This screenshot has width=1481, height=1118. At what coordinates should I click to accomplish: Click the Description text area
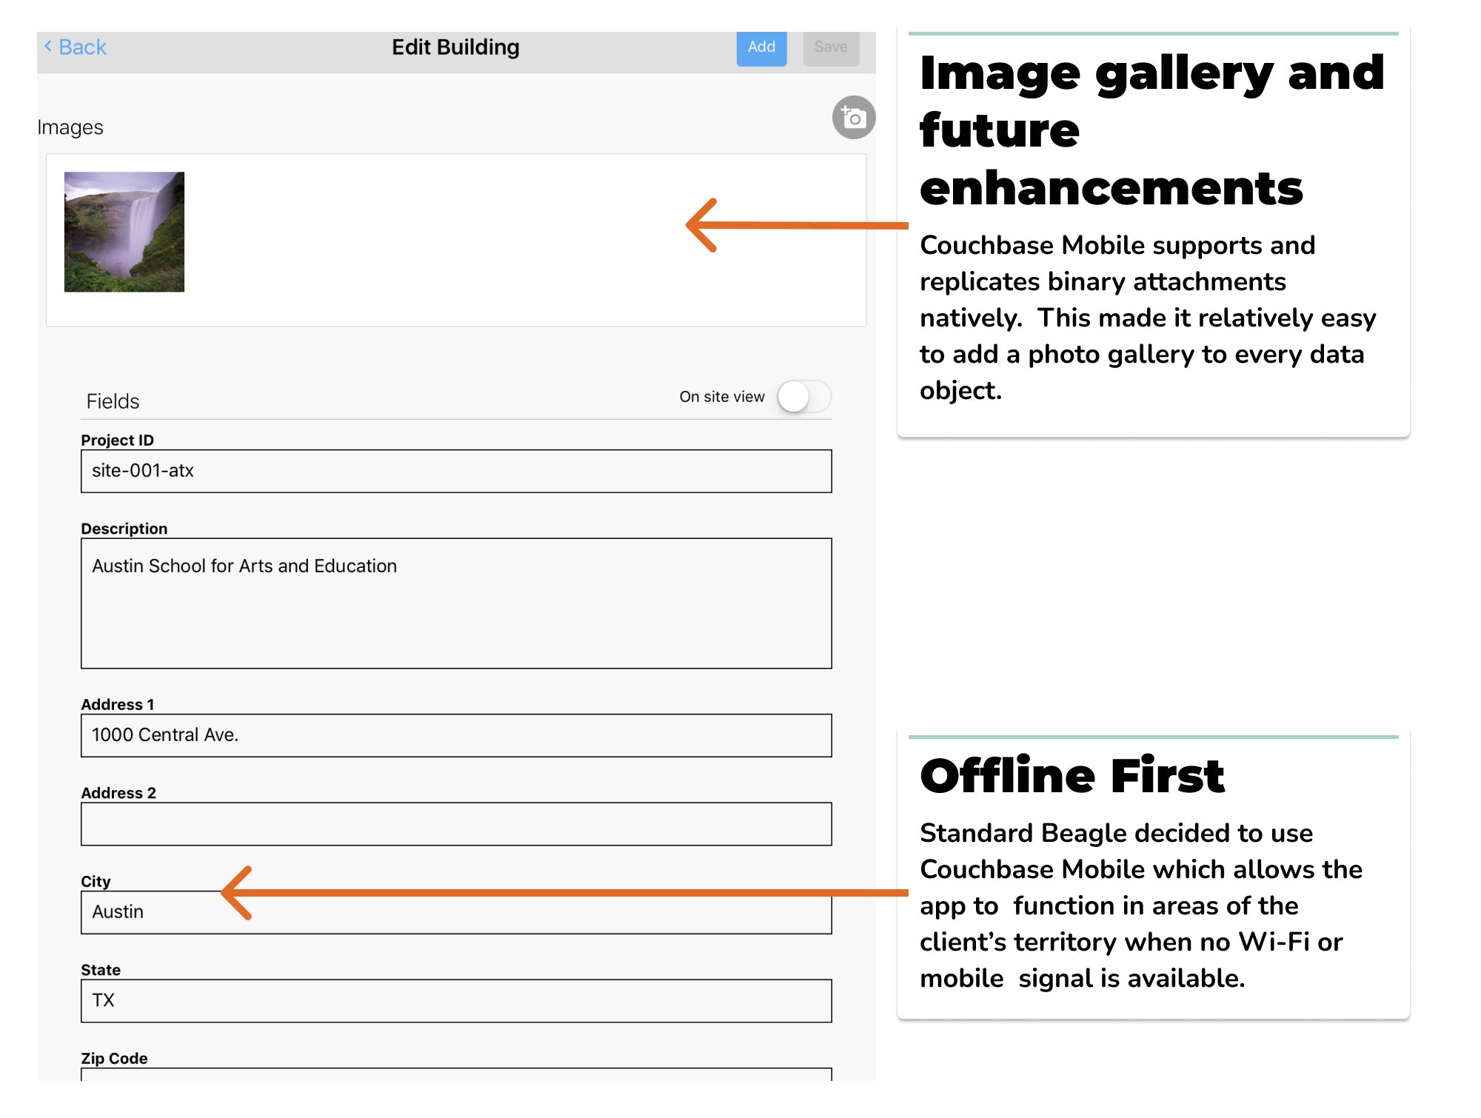[455, 601]
